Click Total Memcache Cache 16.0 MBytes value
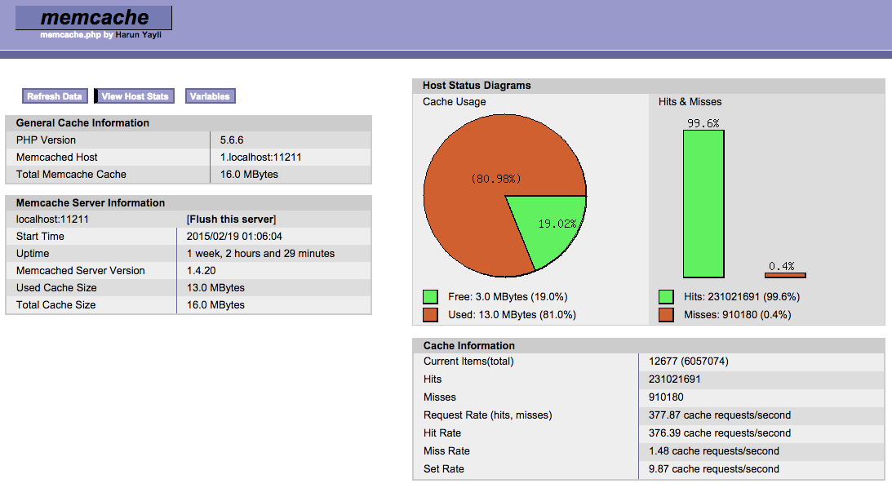The image size is (892, 488). [249, 175]
